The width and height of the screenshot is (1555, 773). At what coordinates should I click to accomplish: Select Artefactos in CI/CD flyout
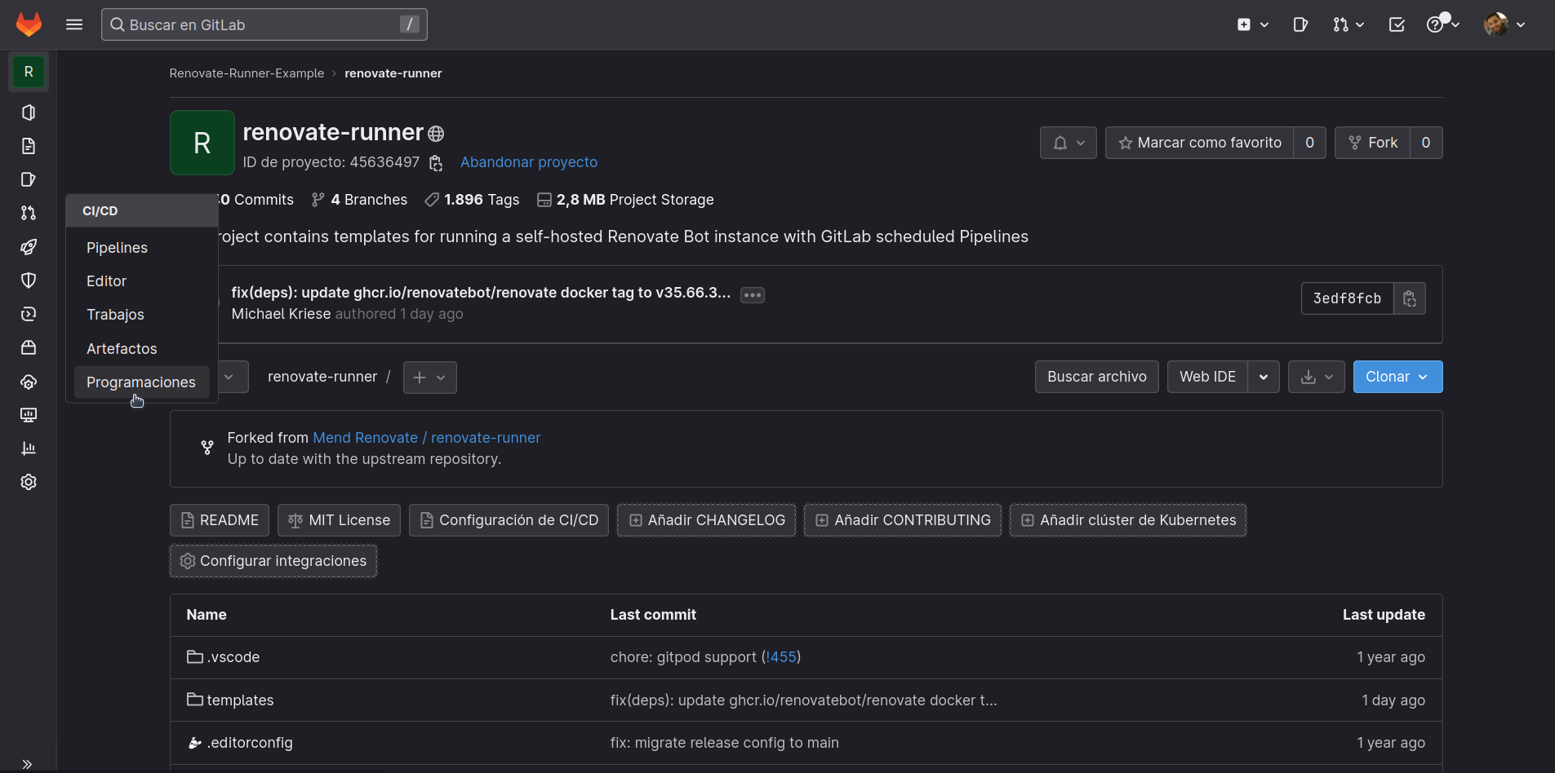pyautogui.click(x=141, y=348)
